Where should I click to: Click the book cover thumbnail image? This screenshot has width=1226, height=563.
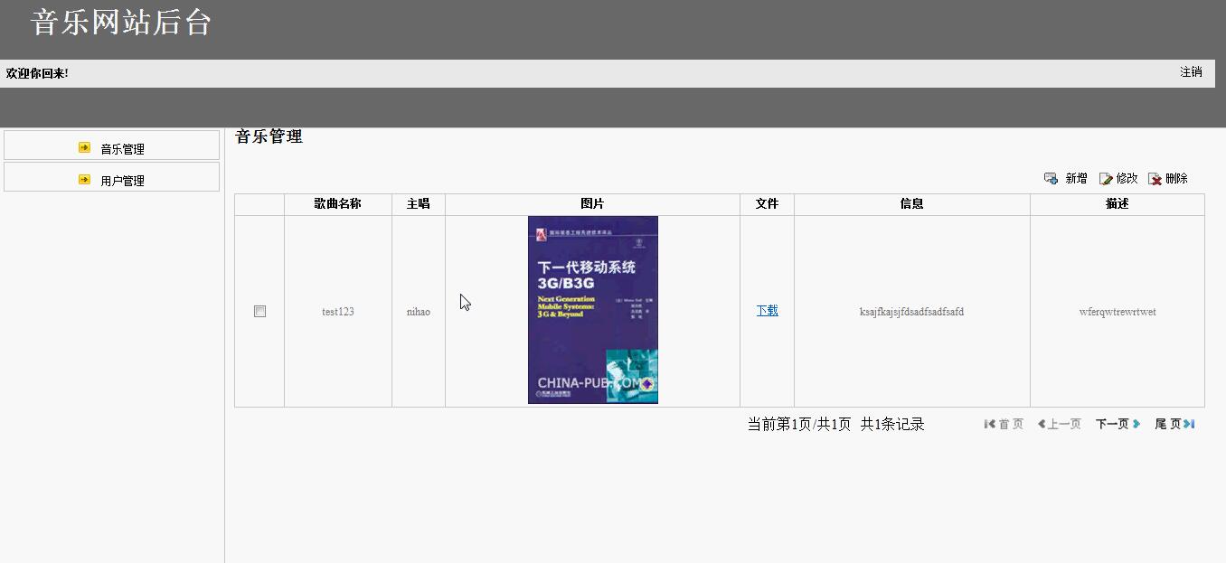coord(593,310)
